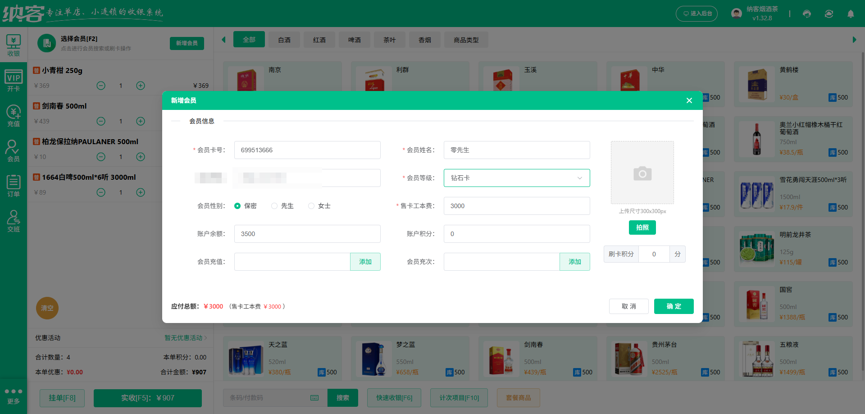Click the 账户余额 amount input field
This screenshot has width=865, height=414.
click(x=307, y=234)
